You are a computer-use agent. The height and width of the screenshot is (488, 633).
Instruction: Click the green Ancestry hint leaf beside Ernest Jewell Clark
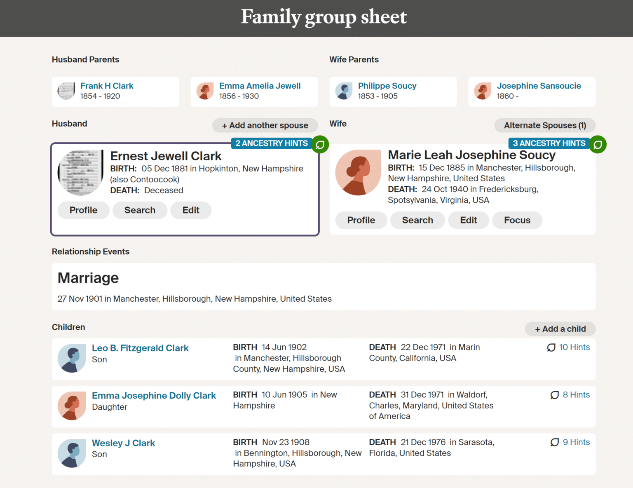click(x=320, y=144)
